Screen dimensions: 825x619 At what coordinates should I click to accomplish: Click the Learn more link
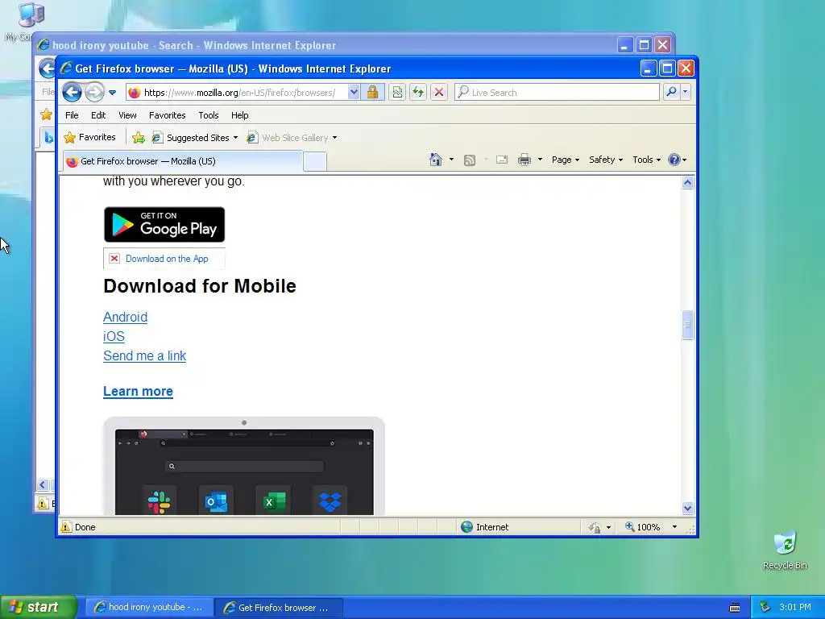[138, 391]
